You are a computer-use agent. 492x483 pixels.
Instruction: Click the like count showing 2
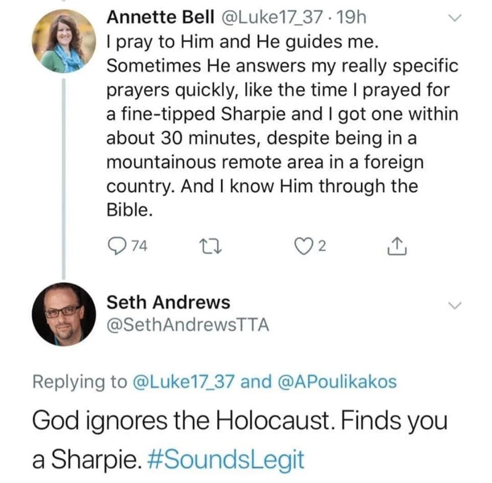click(330, 247)
